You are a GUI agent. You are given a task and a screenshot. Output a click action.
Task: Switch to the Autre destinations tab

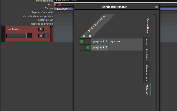147,42
